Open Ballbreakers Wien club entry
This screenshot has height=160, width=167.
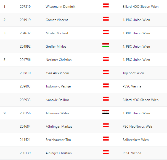coord(136,140)
